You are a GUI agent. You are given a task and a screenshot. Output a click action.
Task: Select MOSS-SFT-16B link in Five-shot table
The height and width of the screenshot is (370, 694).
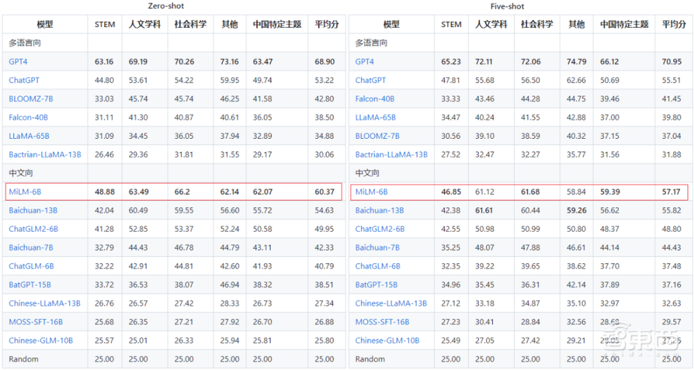point(382,322)
